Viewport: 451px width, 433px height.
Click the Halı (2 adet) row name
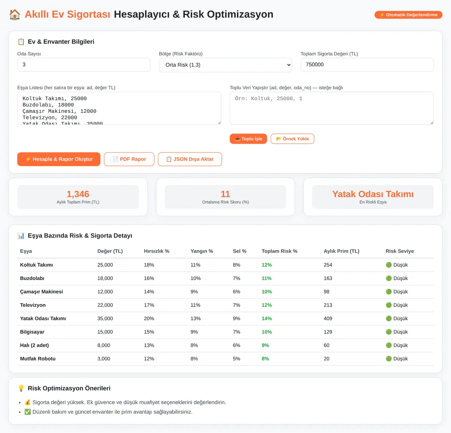coord(35,345)
